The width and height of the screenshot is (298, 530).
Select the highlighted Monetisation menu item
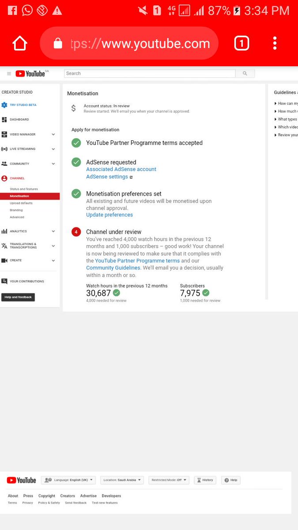(x=30, y=196)
